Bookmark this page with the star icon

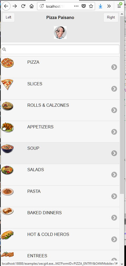pyautogui.click(x=91, y=6)
